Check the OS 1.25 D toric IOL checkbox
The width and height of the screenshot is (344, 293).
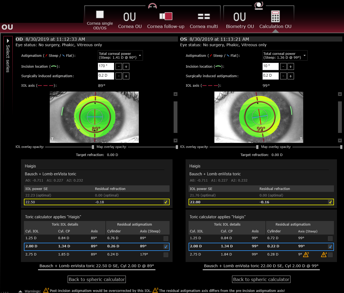tap(330, 238)
